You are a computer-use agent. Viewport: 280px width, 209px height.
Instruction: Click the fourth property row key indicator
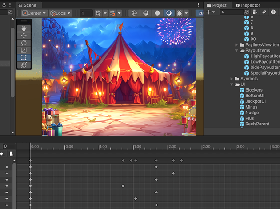click(7, 186)
